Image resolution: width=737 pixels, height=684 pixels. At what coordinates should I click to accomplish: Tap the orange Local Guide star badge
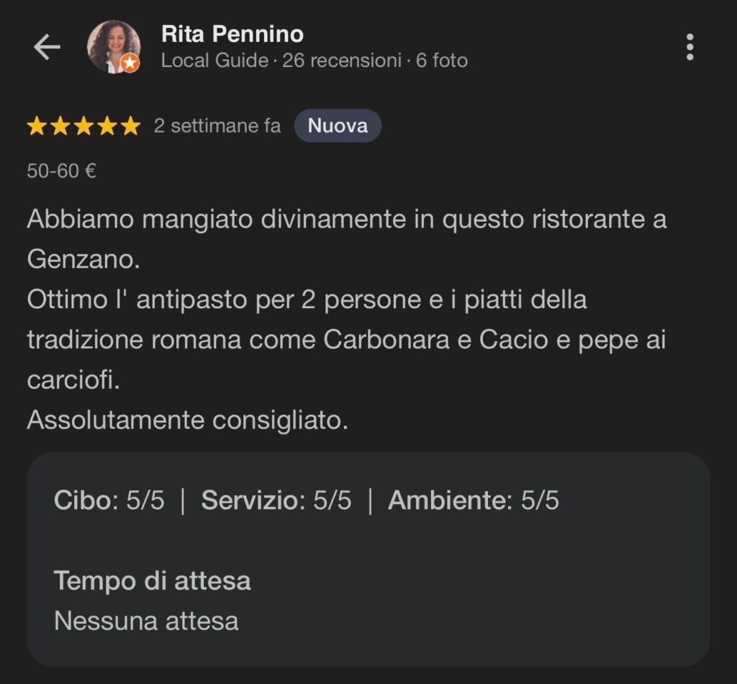tap(130, 63)
